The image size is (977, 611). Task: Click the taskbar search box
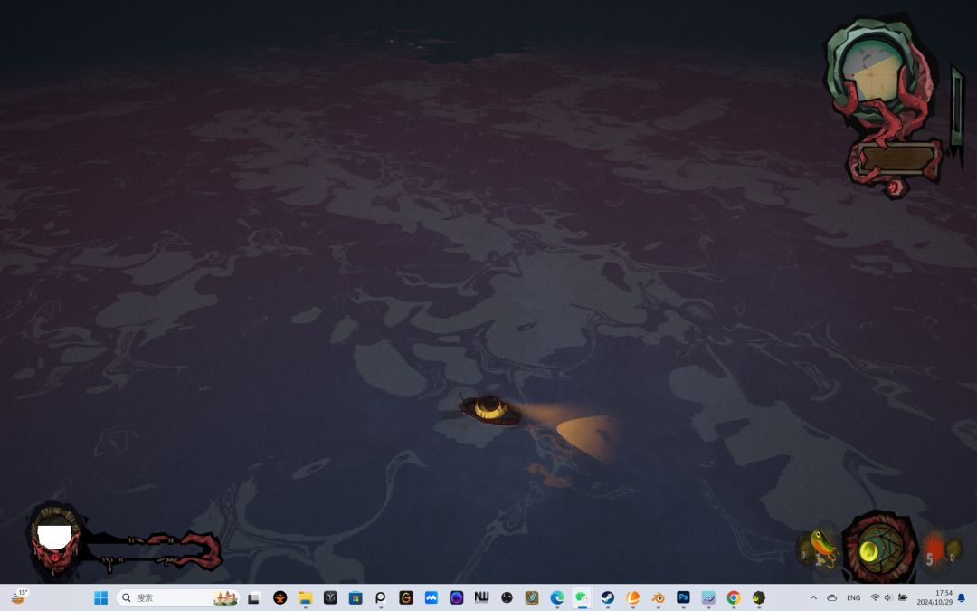[x=178, y=598]
